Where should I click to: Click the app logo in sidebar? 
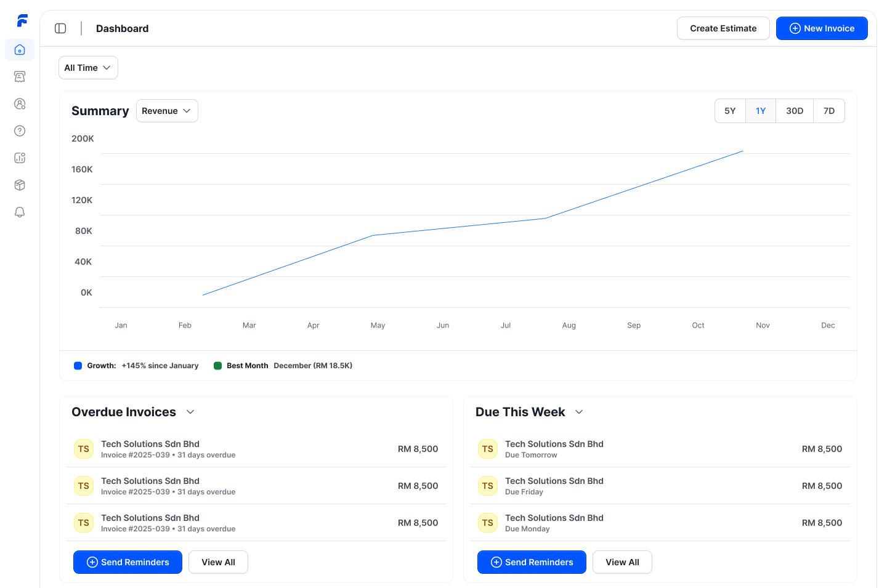click(x=22, y=21)
